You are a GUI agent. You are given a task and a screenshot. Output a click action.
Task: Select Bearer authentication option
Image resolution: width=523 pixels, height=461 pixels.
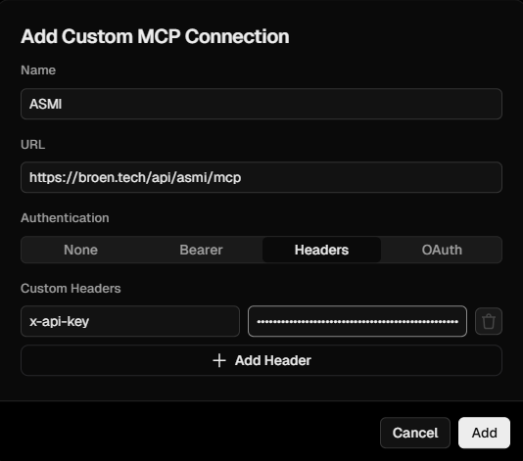(x=201, y=250)
